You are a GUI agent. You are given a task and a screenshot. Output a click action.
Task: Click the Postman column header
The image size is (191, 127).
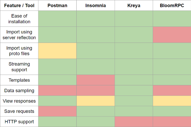click(x=57, y=6)
